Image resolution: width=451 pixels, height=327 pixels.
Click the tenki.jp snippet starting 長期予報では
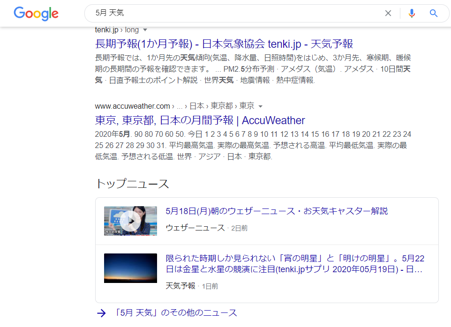253,69
